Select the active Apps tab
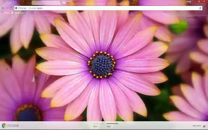The width and height of the screenshot is (208, 130). coord(16,3)
